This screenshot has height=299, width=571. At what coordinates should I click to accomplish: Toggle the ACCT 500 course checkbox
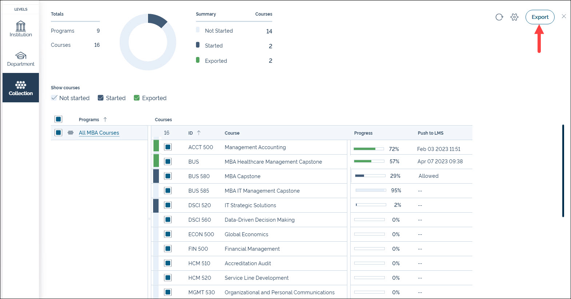click(168, 147)
